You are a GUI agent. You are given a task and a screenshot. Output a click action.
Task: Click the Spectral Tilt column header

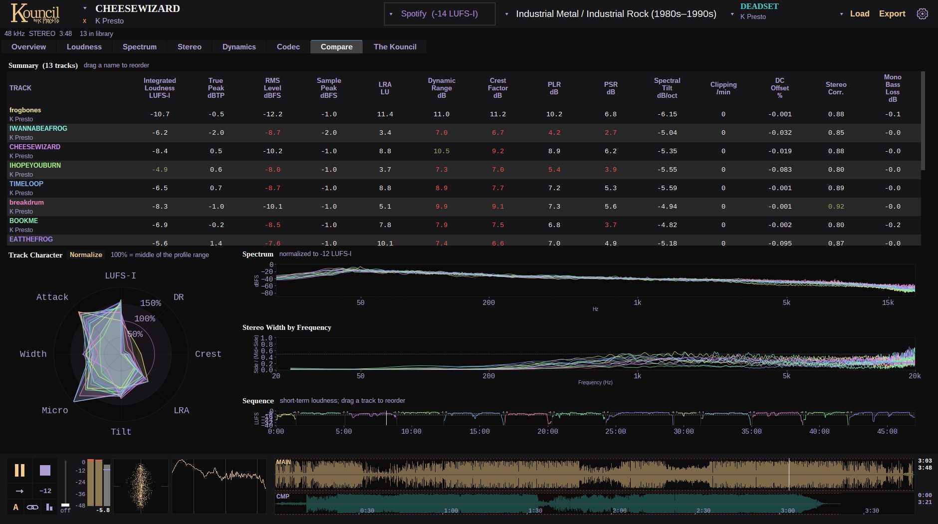tap(667, 88)
